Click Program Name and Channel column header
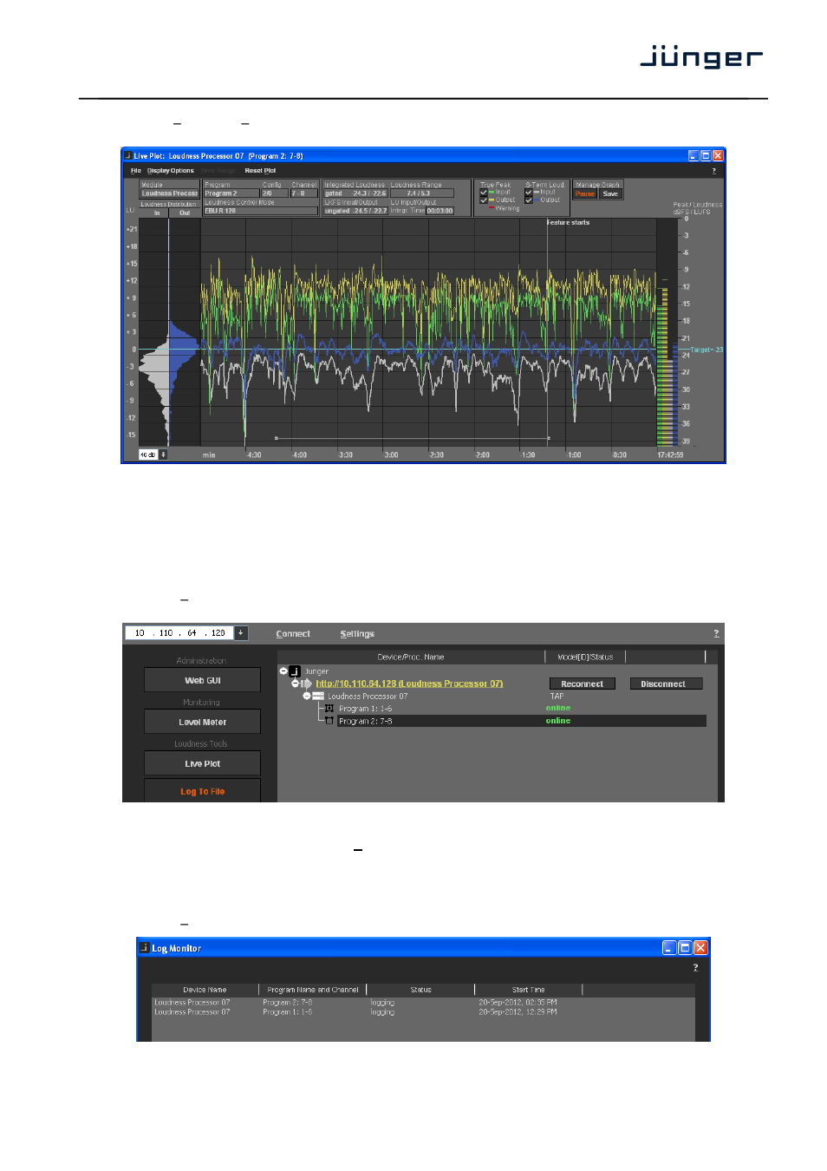Screen dimensions: 827x1171 (x=313, y=990)
